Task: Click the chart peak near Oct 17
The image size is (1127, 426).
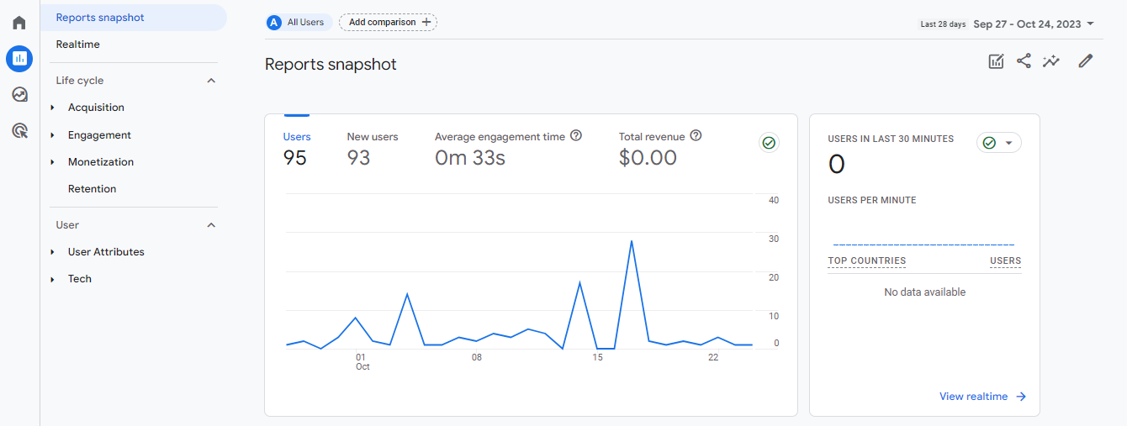Action: tap(632, 241)
